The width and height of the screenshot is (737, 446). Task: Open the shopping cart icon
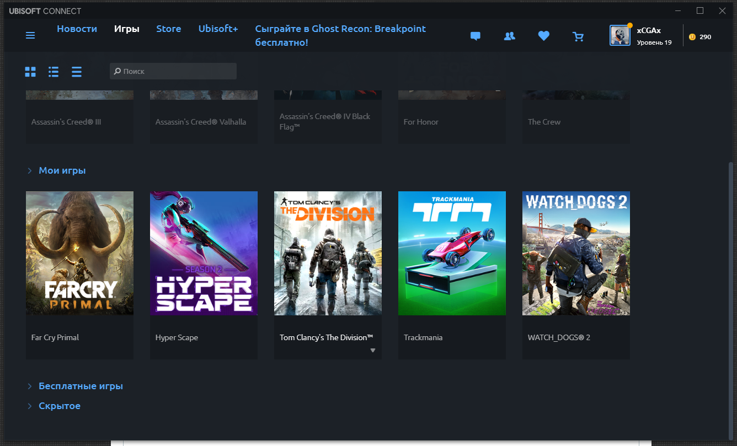click(578, 37)
